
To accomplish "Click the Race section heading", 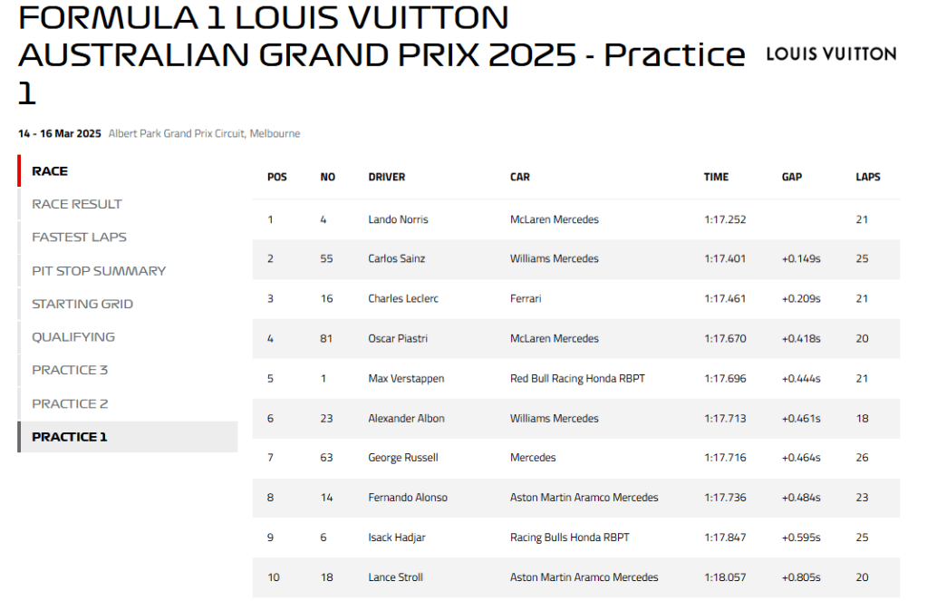I will tap(50, 171).
